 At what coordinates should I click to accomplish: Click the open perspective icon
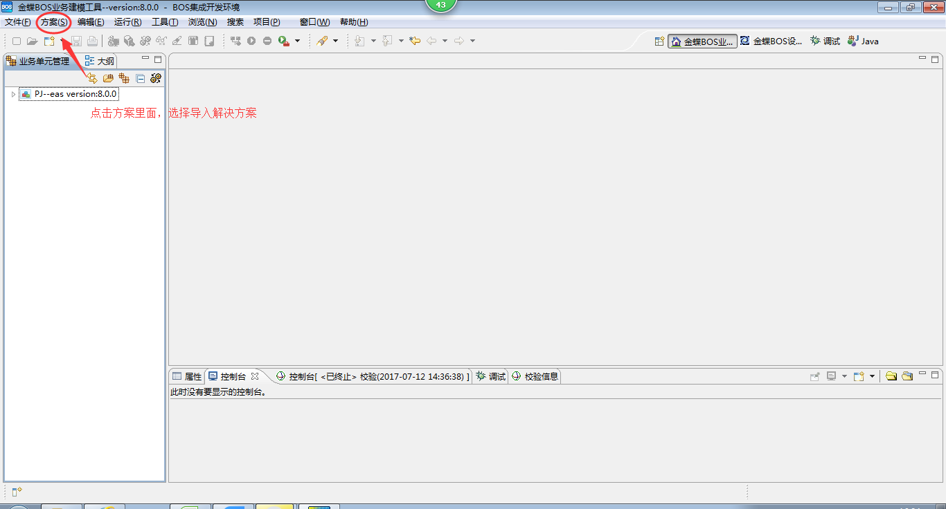click(660, 41)
